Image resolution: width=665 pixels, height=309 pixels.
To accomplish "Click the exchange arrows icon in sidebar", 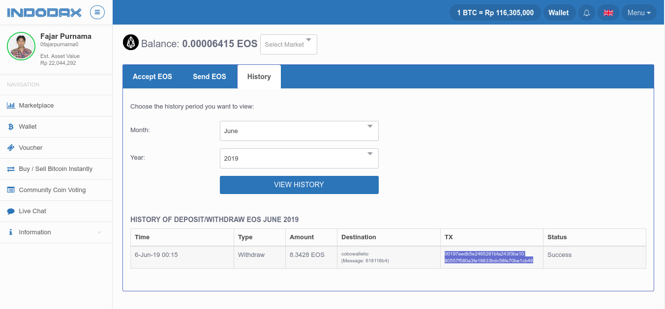I will [x=11, y=169].
